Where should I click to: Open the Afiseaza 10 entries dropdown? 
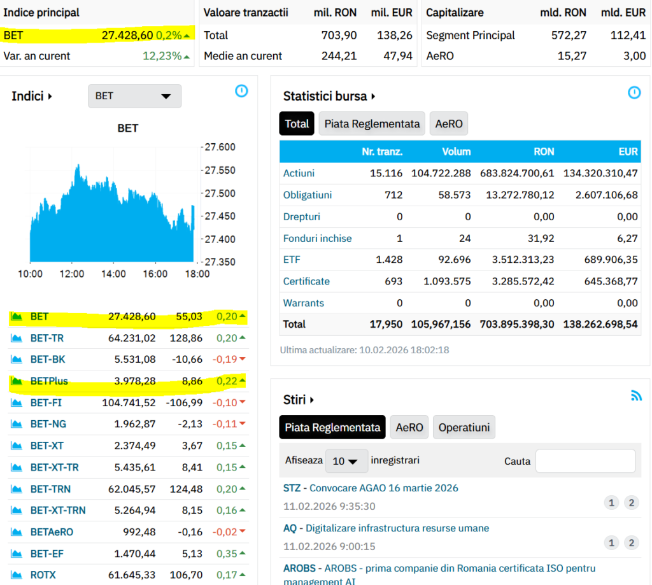(x=346, y=461)
